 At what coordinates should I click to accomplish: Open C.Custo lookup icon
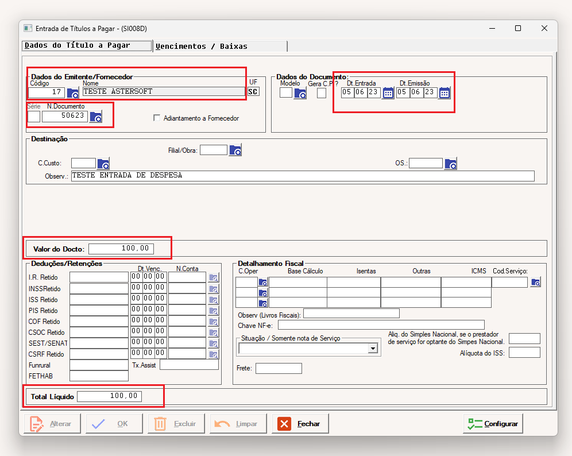click(103, 164)
